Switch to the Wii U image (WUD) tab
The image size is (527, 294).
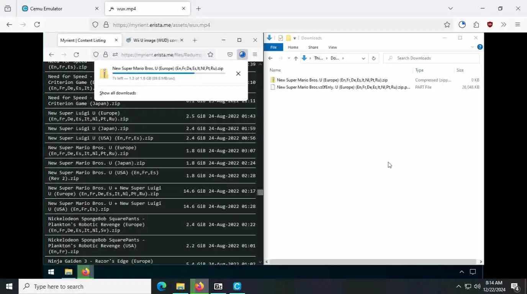click(155, 40)
